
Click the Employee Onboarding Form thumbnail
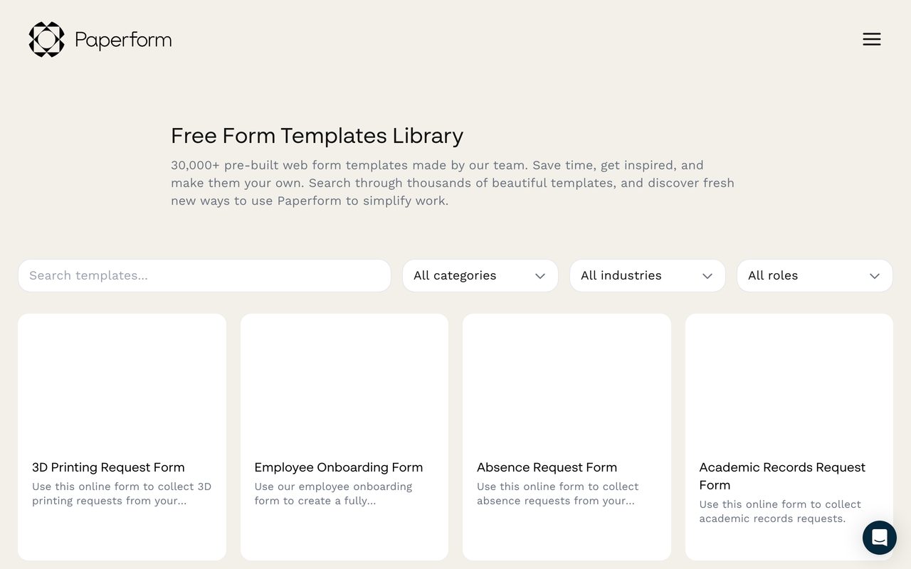pos(344,379)
